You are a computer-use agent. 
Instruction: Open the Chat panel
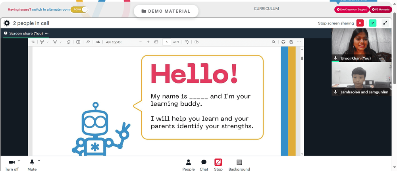[204, 165]
